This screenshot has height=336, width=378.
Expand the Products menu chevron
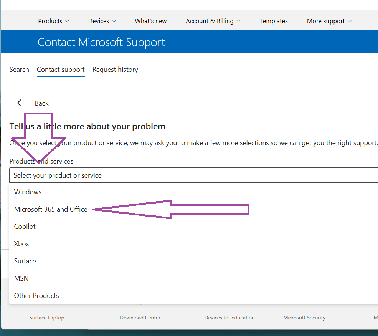67,21
